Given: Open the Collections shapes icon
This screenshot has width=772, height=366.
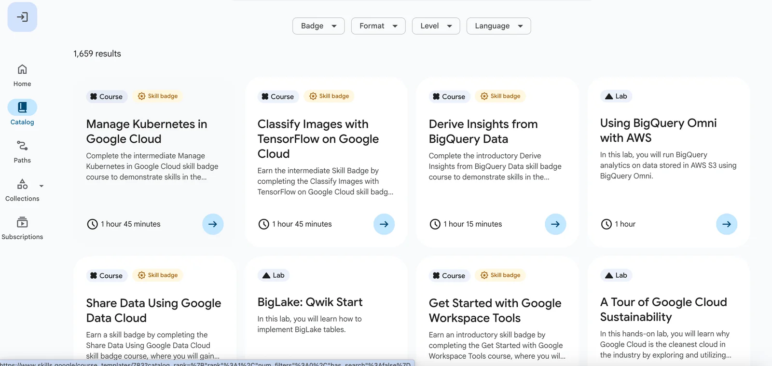Looking at the screenshot, I should (x=22, y=184).
